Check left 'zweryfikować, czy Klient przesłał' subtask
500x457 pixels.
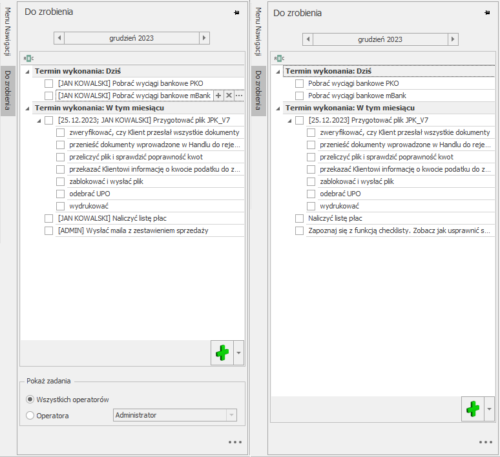point(60,132)
